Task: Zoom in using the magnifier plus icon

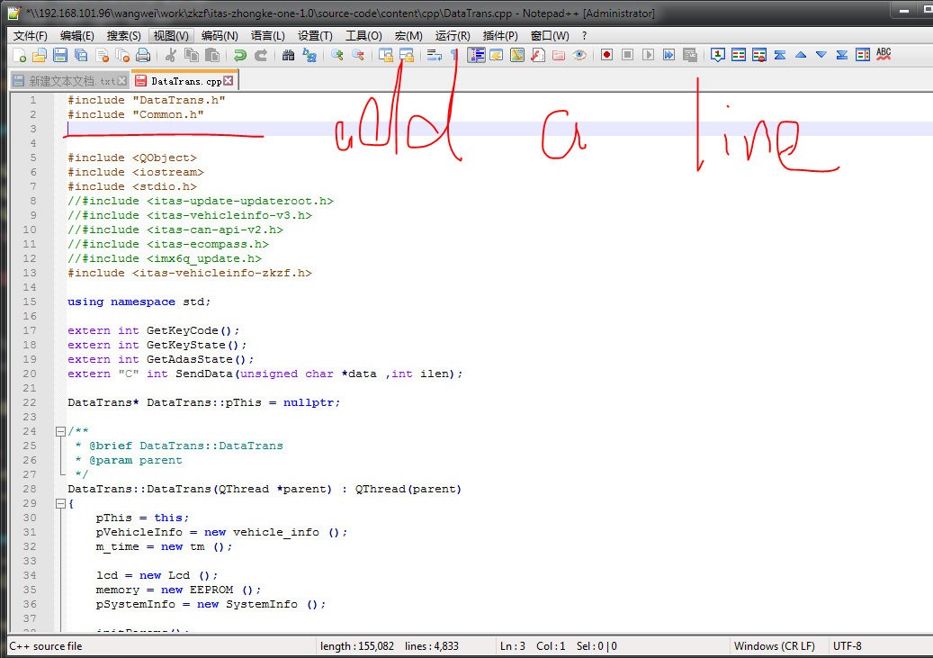Action: (x=337, y=56)
